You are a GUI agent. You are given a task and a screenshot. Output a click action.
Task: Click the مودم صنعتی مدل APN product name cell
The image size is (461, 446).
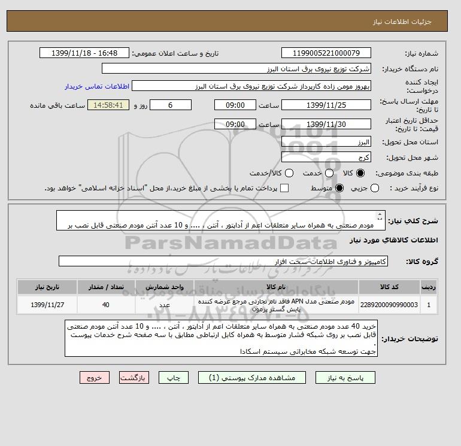click(x=276, y=305)
